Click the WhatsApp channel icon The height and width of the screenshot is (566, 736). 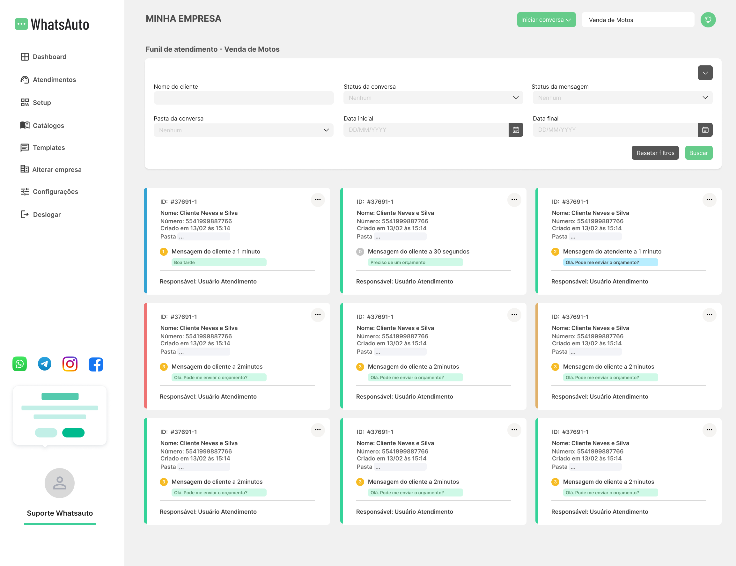coord(19,364)
